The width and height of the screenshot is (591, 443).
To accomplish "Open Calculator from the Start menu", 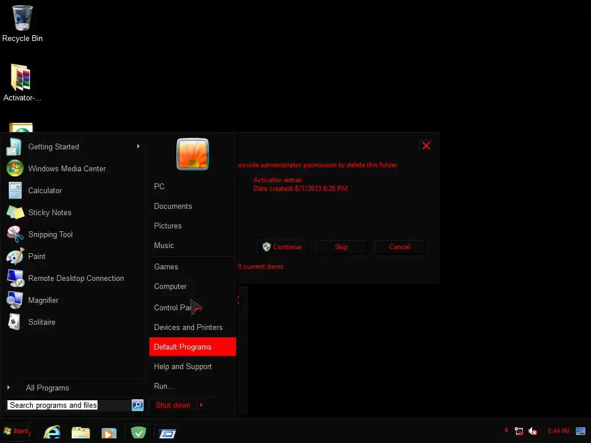I will point(74,190).
